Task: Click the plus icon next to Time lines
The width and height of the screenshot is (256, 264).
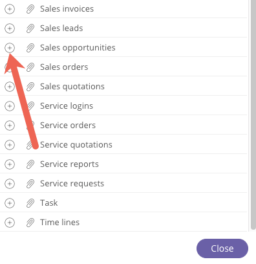Action: [10, 223]
